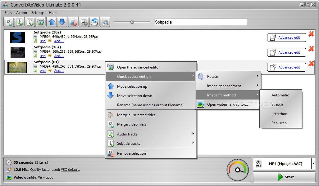Choose Open watermark editor... entry
The width and height of the screenshot is (319, 186).
tap(228, 104)
